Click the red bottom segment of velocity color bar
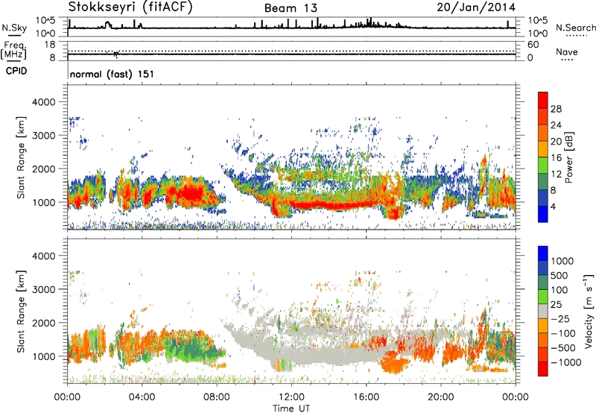The width and height of the screenshot is (596, 413). 543,369
